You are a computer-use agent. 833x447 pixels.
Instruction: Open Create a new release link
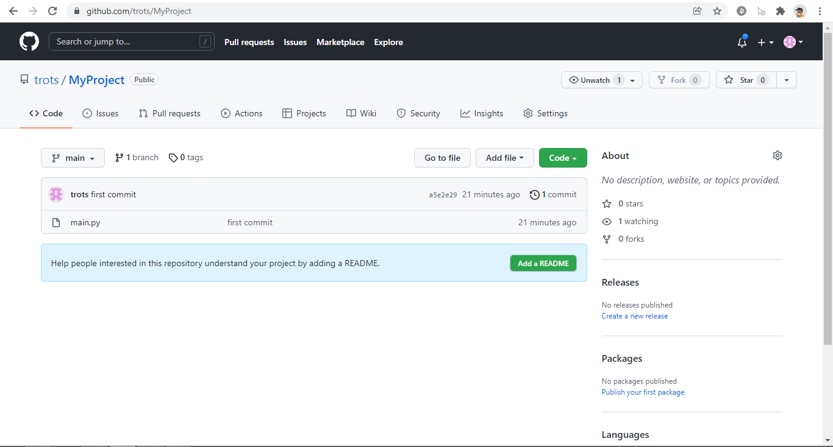(x=635, y=316)
